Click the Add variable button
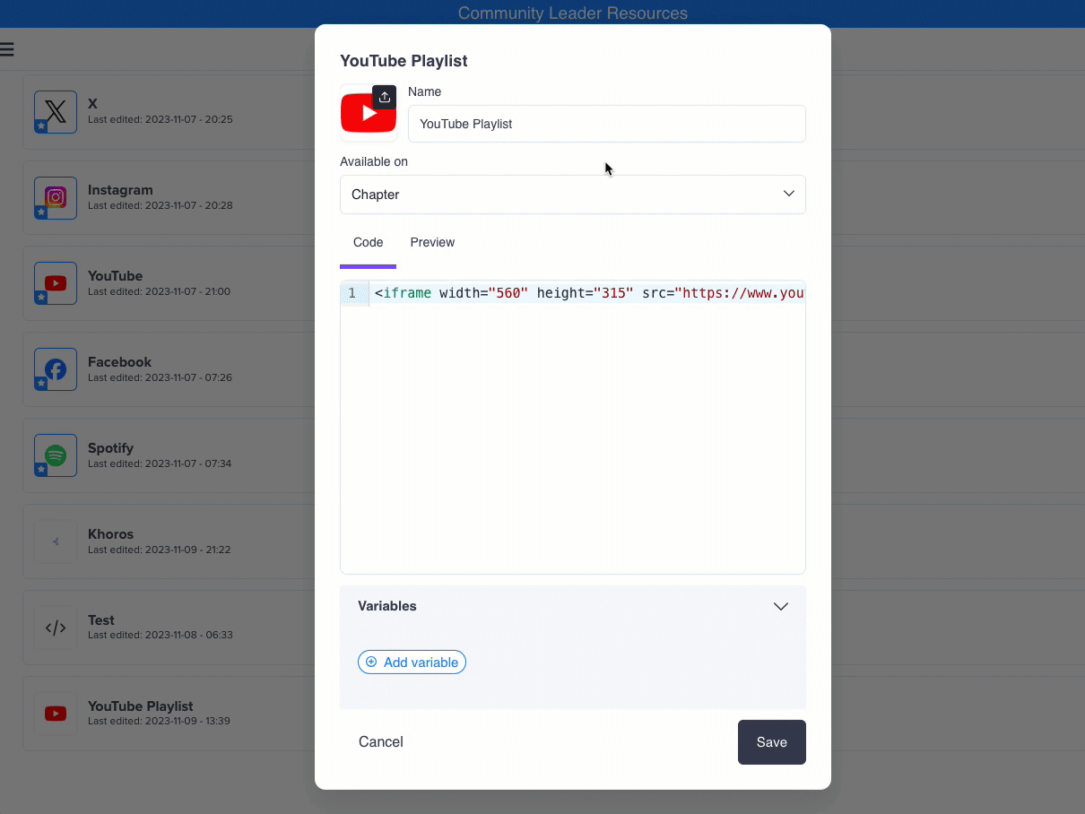This screenshot has height=814, width=1085. 412,662
